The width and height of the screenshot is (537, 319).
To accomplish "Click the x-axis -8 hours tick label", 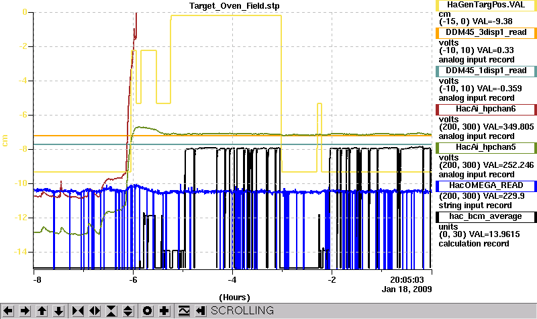I will coord(37,280).
